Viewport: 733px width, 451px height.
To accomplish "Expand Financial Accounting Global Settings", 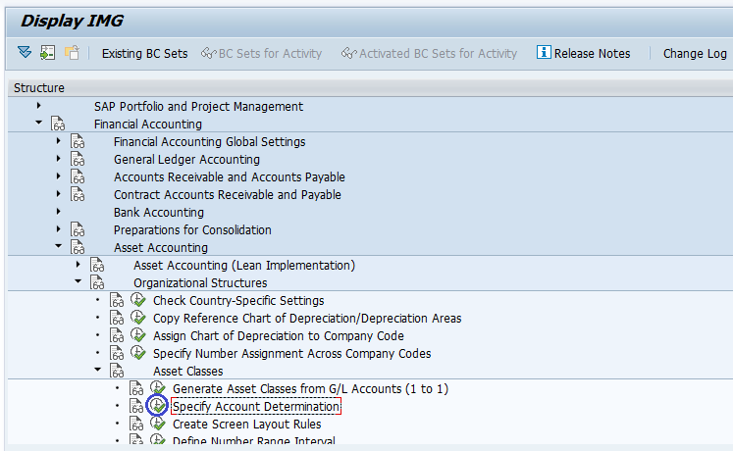I will coord(59,141).
